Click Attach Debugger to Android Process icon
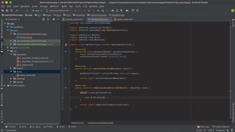The height and width of the screenshot is (132, 235). pyautogui.click(x=103, y=11)
